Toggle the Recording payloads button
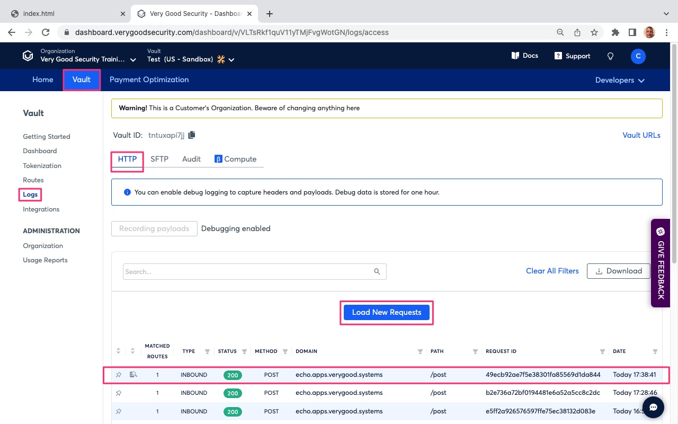The width and height of the screenshot is (678, 424). point(154,228)
